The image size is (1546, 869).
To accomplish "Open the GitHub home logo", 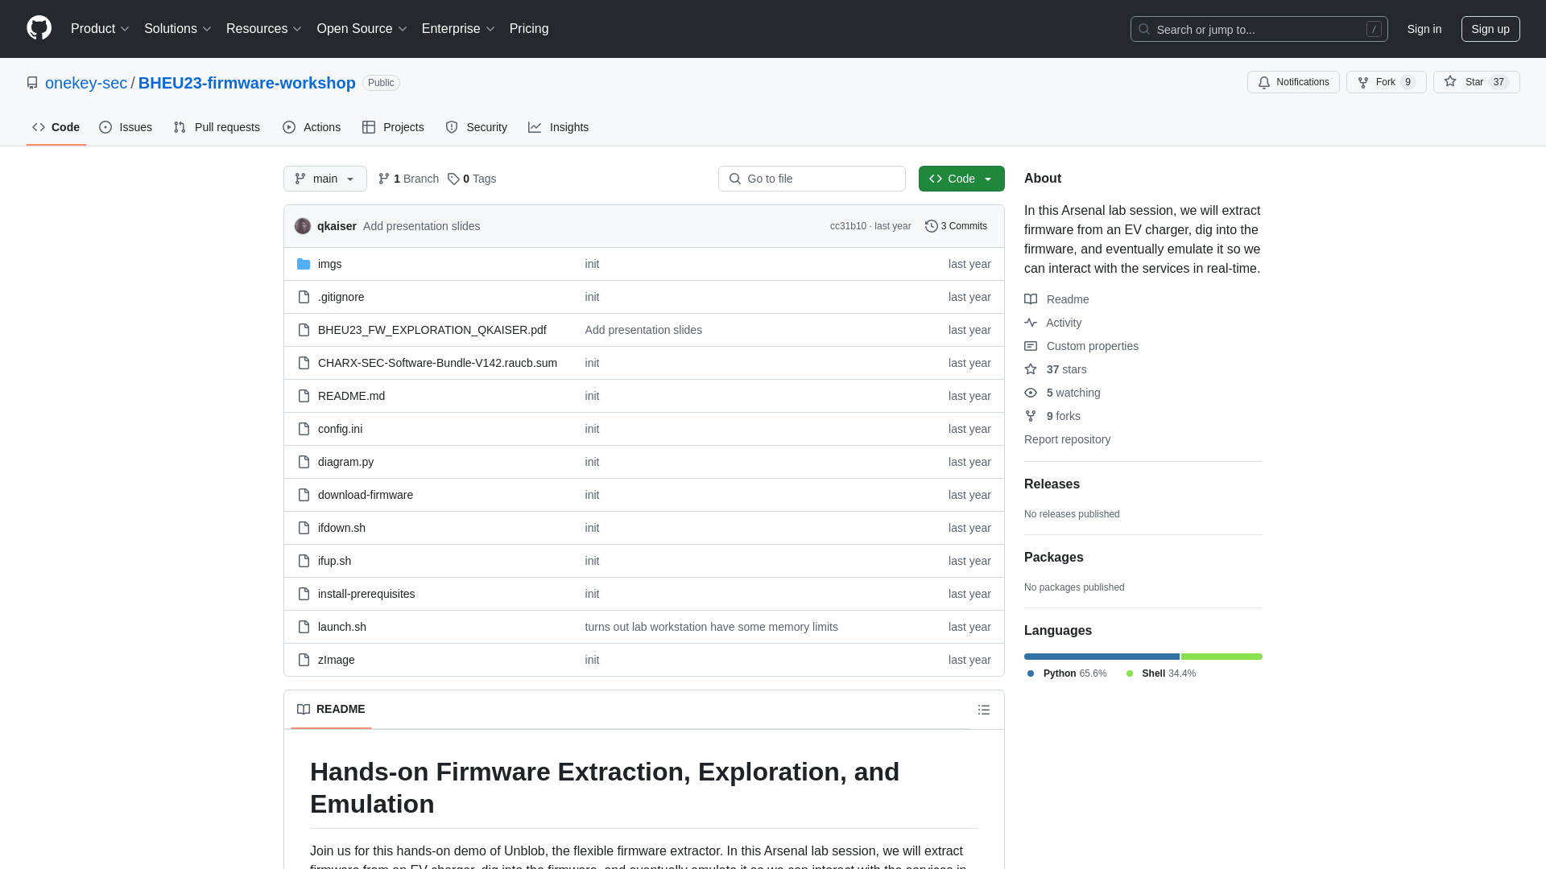I will pyautogui.click(x=39, y=28).
